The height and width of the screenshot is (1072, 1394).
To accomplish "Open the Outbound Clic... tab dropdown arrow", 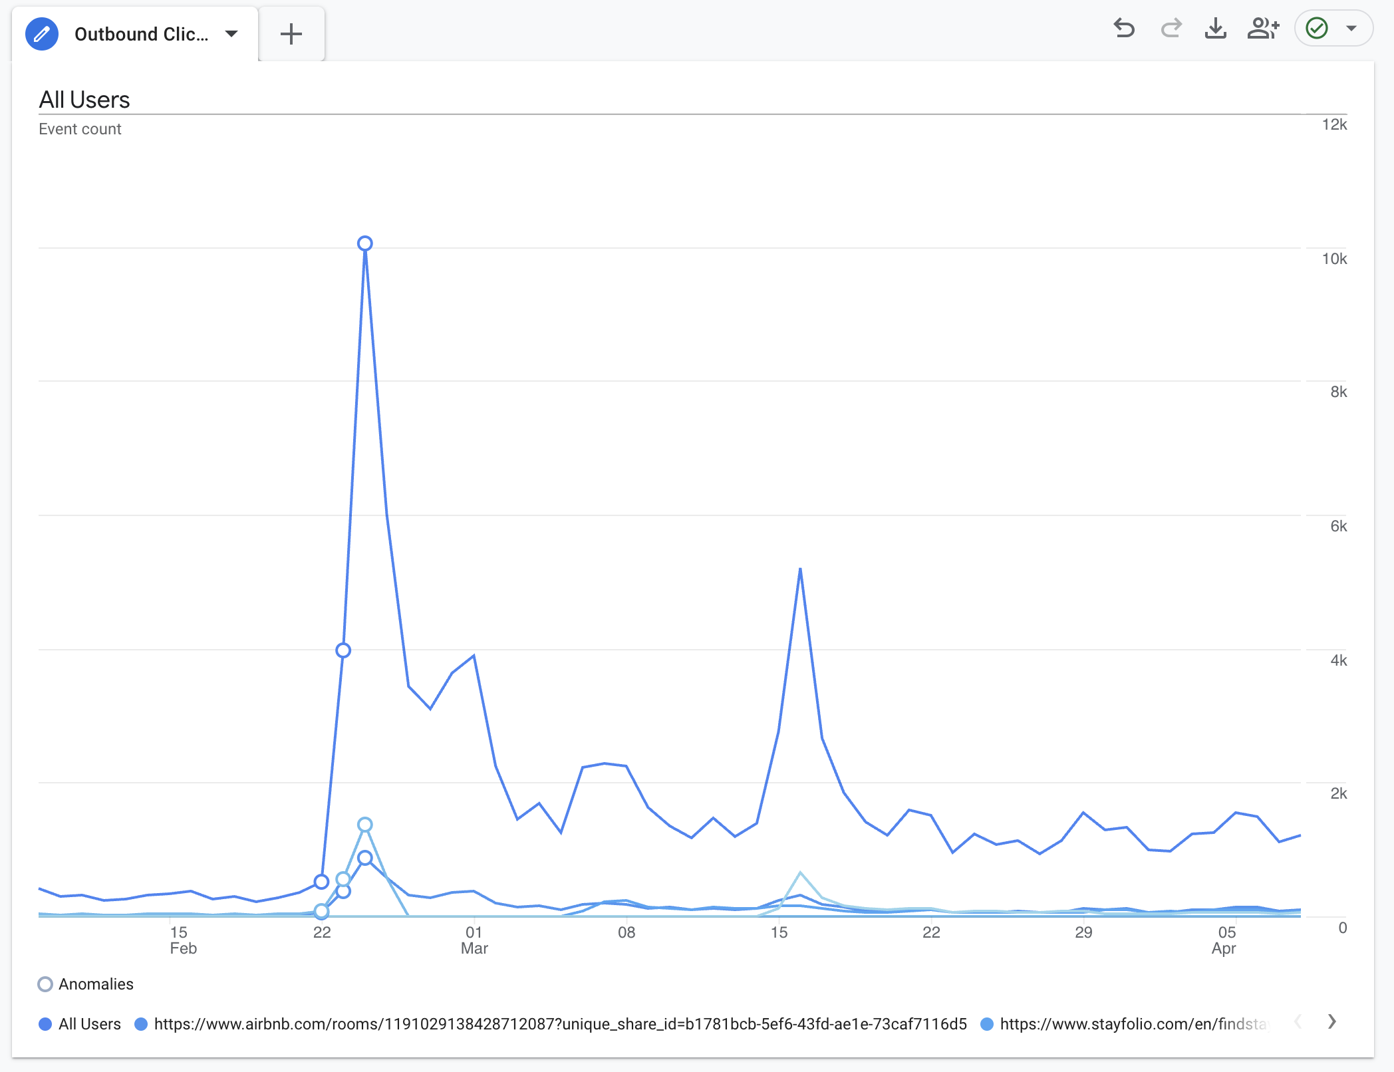I will coord(231,34).
